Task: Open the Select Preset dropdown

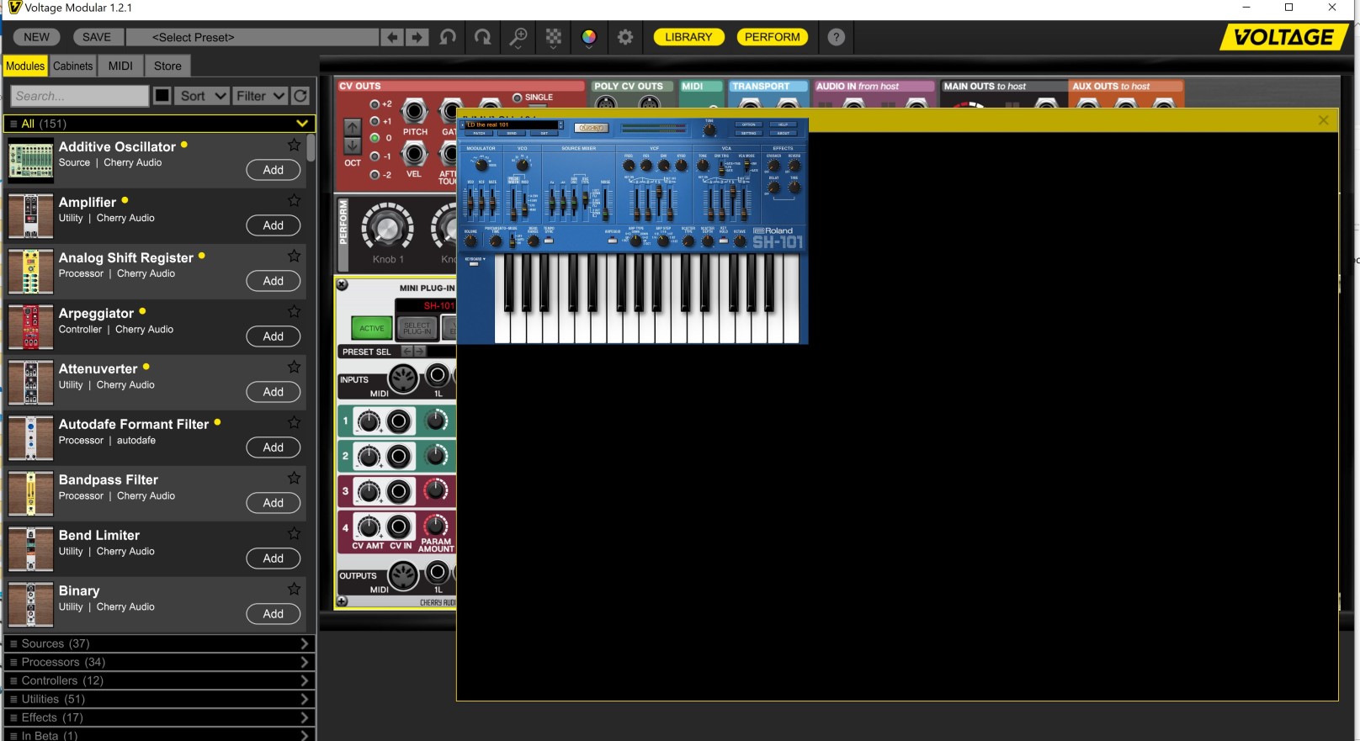Action: pyautogui.click(x=252, y=37)
